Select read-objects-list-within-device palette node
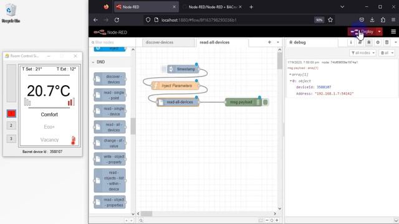399x224 pixels. (x=110, y=180)
